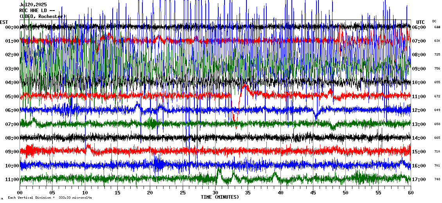The height and width of the screenshot is (203, 442).
Task: Click the 60 minute tick label
Action: point(410,193)
